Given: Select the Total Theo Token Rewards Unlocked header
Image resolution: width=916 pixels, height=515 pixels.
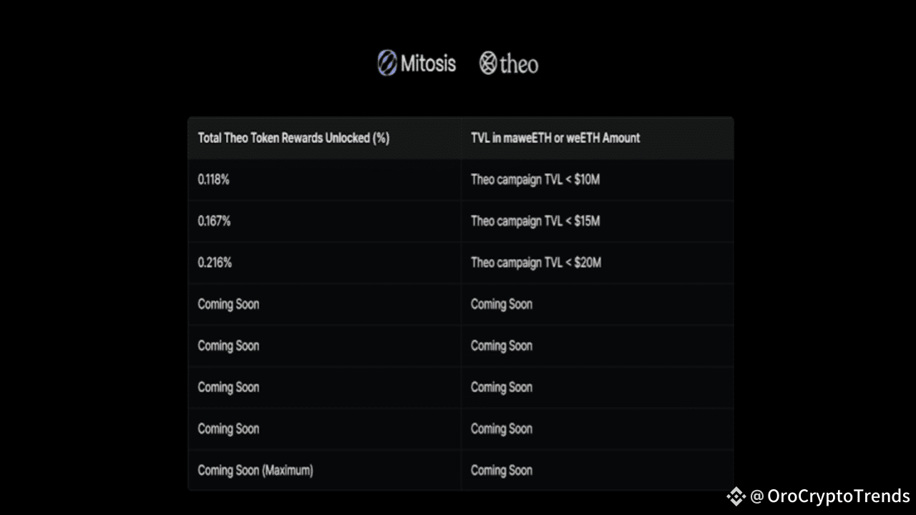Looking at the screenshot, I should 293,138.
